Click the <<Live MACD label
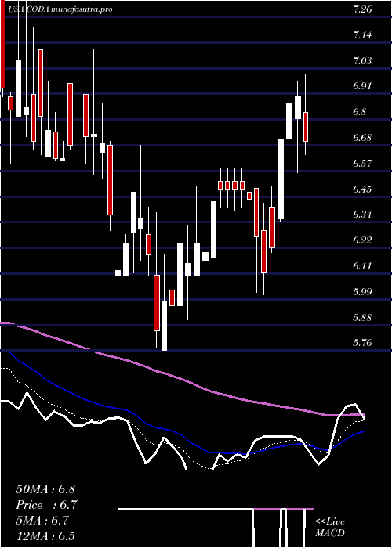 [330, 527]
